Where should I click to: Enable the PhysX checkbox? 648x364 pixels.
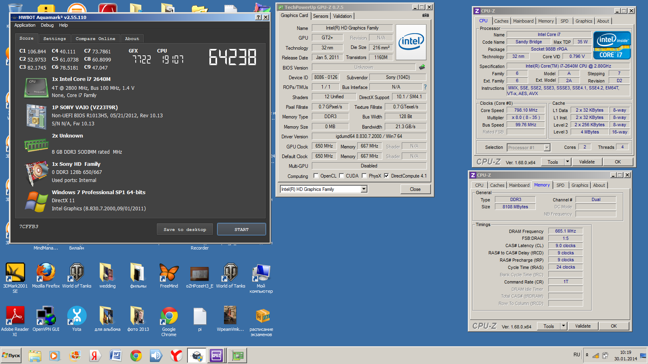click(x=364, y=176)
